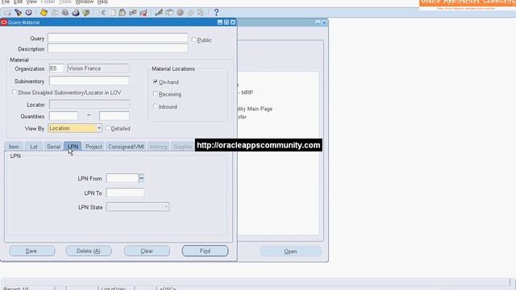Click into the LPN From field
This screenshot has height=290, width=516.
(122, 178)
